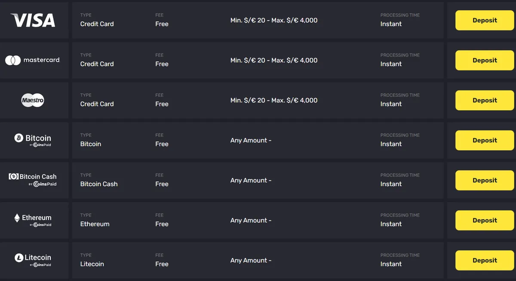Click Deposit for the Visa payment method
Viewport: 516px width, 281px height.
coord(484,20)
